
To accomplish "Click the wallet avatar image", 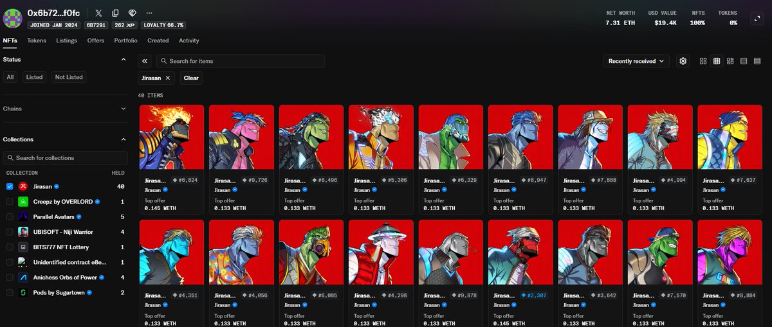I will (x=12, y=18).
